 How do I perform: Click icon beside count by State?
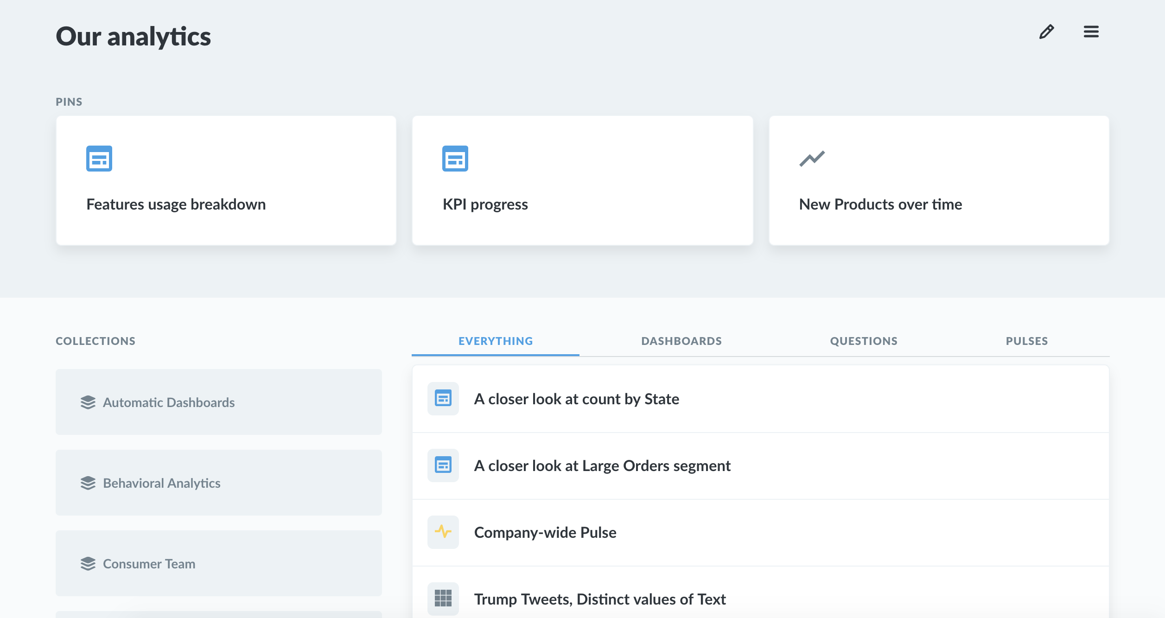[x=443, y=399]
